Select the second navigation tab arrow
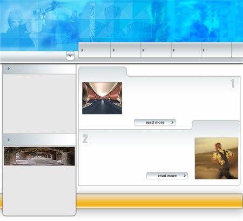The width and height of the screenshot is (243, 221). pos(113,50)
